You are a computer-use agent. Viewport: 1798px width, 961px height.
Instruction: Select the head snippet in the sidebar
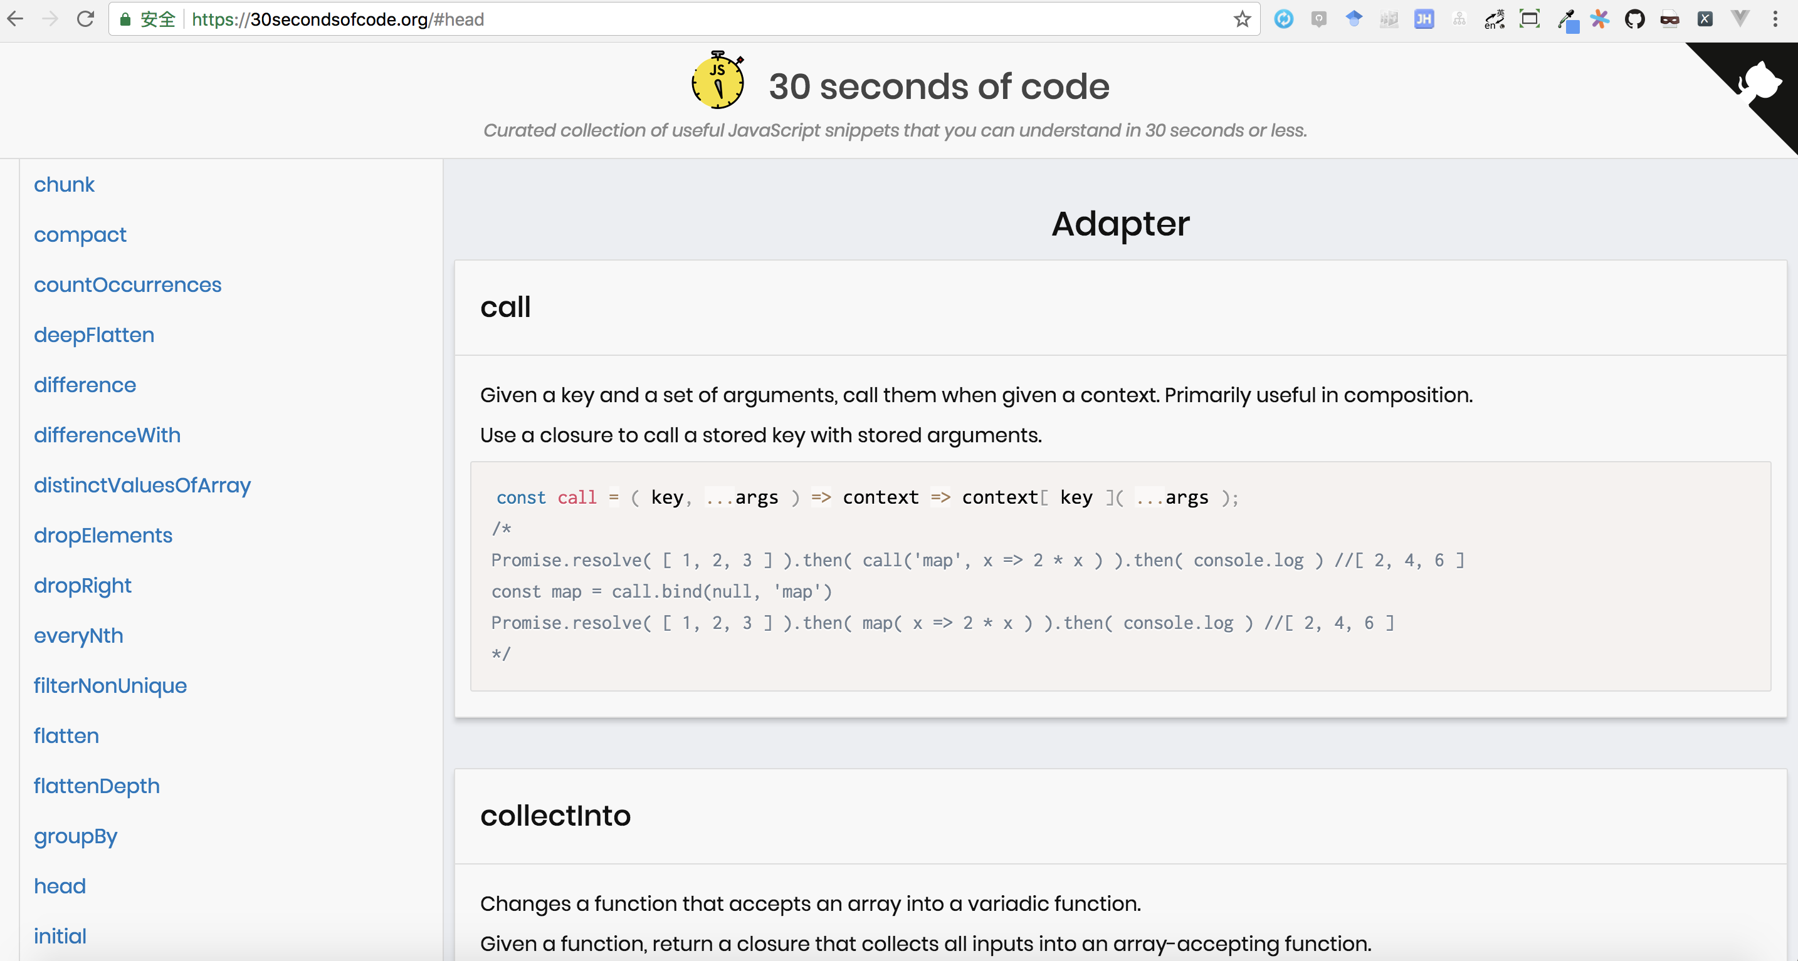point(60,886)
